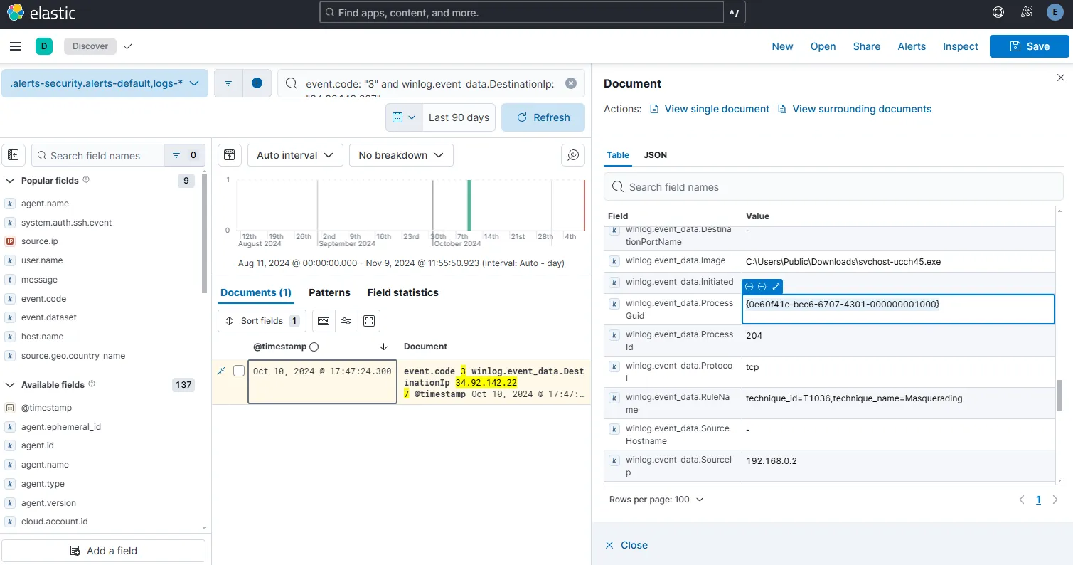
Task: Collapse the Popular fields section
Action: click(x=10, y=180)
